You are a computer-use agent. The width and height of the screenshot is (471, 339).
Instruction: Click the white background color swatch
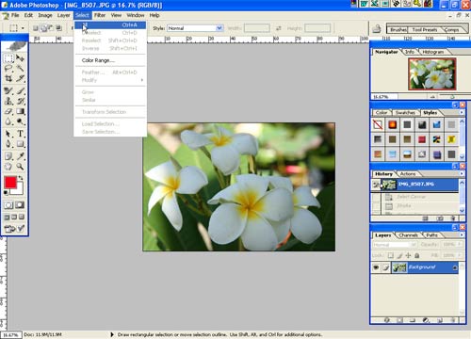coord(19,190)
